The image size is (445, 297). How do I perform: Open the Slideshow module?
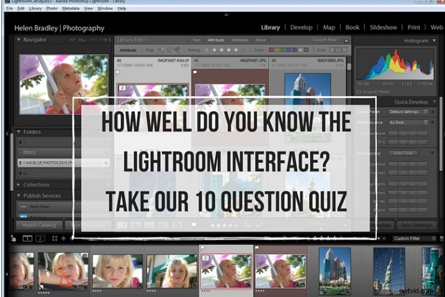point(383,27)
